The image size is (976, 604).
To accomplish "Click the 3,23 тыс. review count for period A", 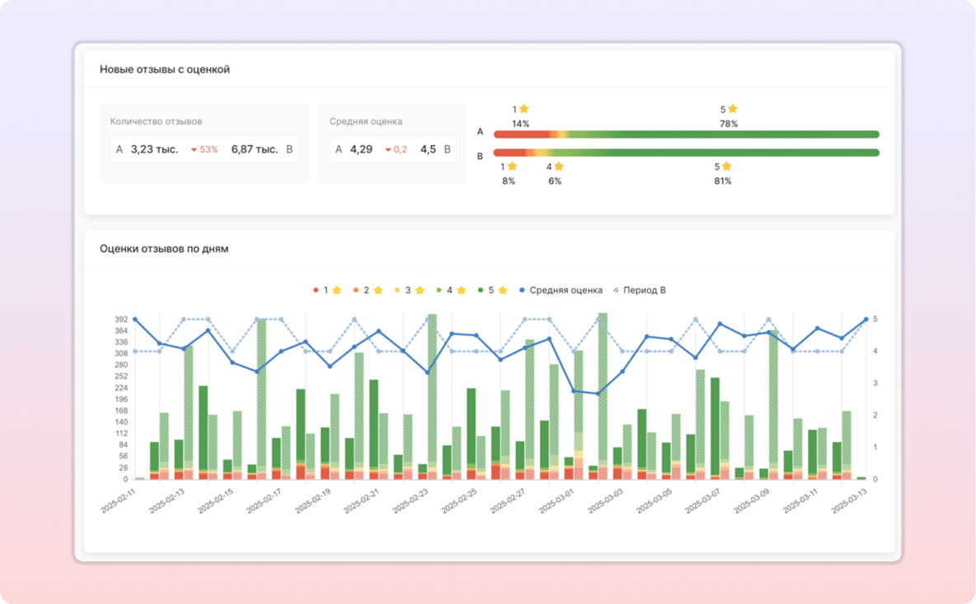I will click(154, 150).
